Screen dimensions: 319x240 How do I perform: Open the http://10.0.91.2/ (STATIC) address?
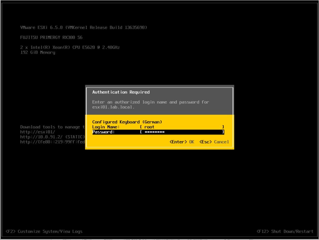52,137
